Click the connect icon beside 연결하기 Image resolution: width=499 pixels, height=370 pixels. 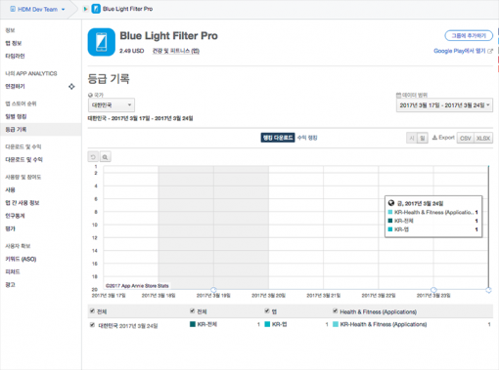click(71, 86)
